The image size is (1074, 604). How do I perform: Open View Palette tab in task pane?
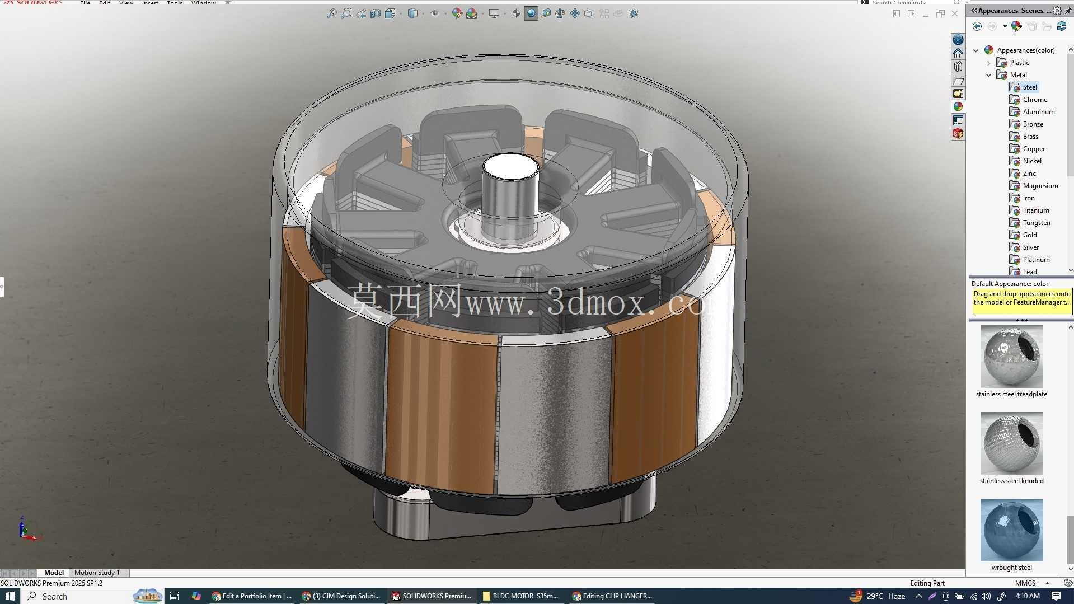pos(958,93)
